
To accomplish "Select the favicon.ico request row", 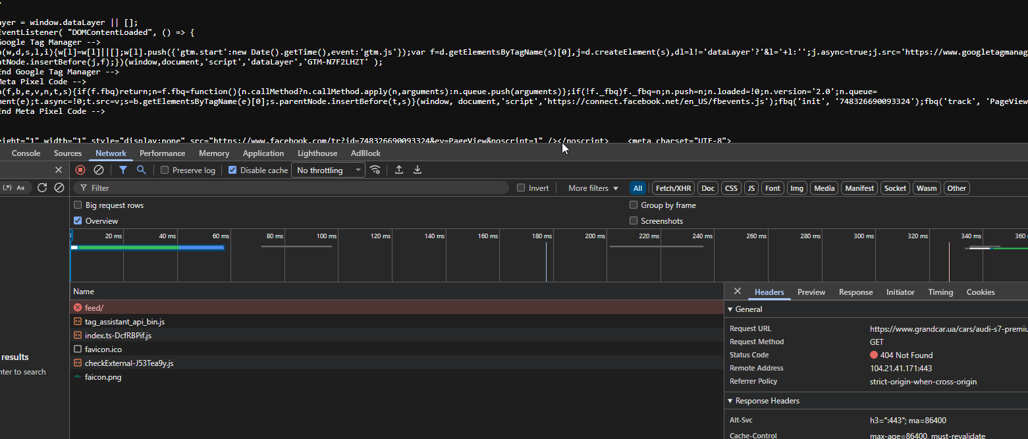I will (103, 349).
